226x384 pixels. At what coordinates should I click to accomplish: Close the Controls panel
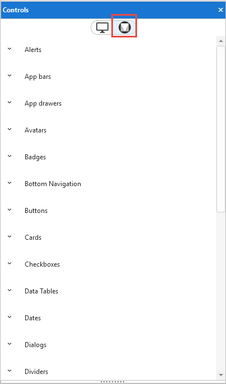(220, 10)
